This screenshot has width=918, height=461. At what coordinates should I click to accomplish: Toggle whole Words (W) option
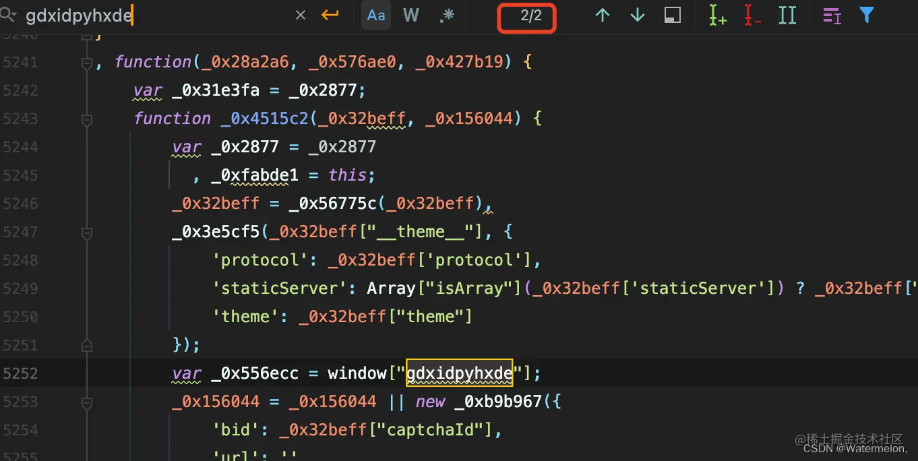coord(411,16)
